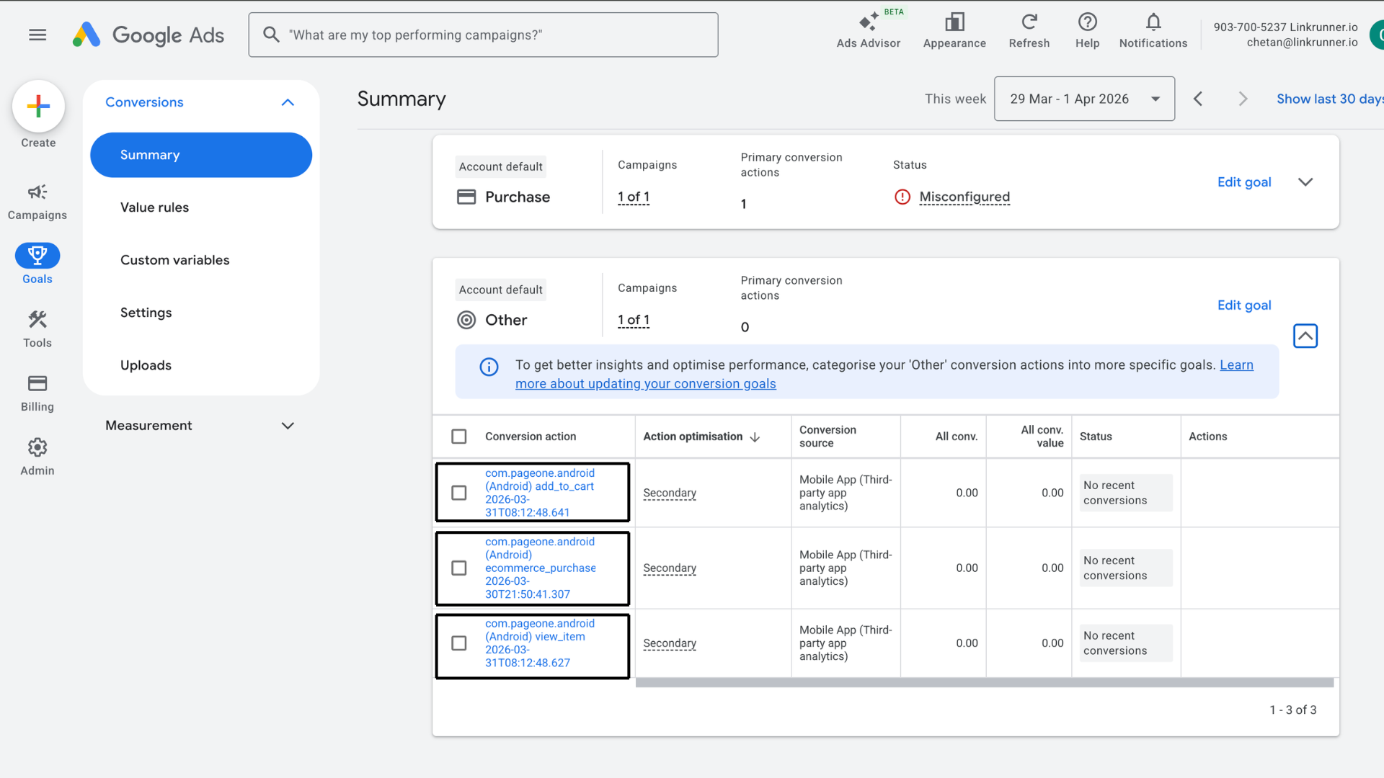Select Summary in Conversions menu
Image resolution: width=1384 pixels, height=778 pixels.
(201, 155)
